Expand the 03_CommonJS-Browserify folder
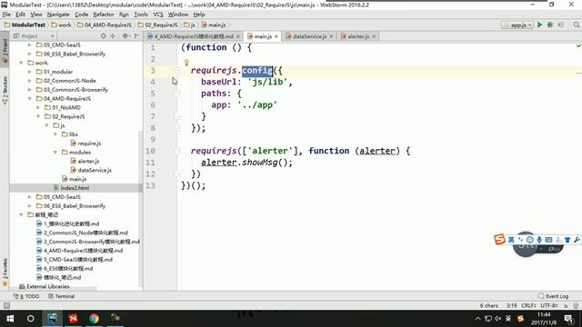The width and height of the screenshot is (582, 327). [30, 89]
